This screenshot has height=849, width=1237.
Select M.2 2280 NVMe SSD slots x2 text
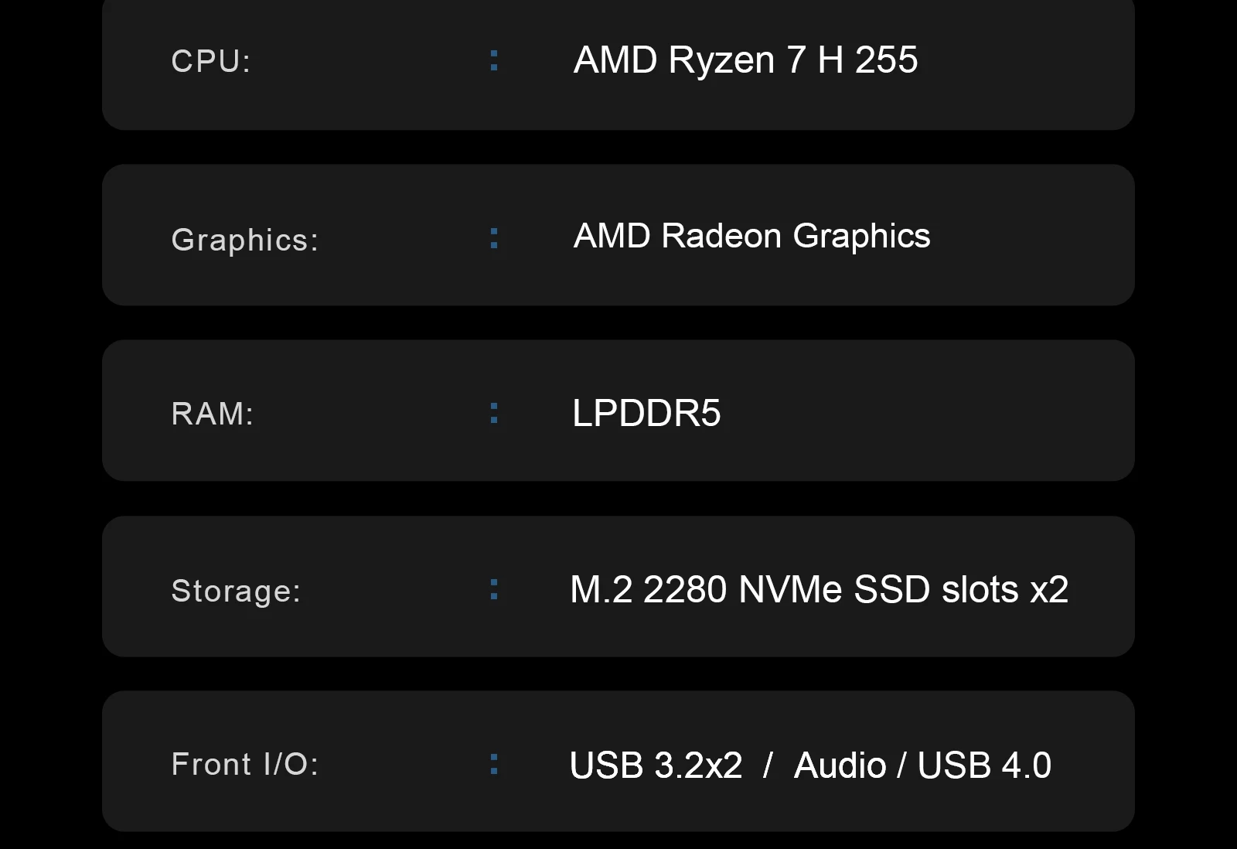(820, 589)
